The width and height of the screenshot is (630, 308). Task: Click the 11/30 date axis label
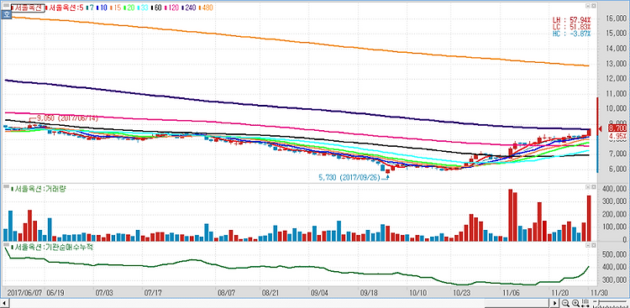600,293
